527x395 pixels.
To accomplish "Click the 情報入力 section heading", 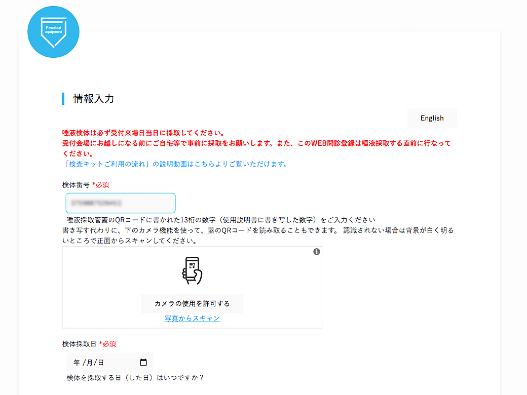I will (94, 99).
